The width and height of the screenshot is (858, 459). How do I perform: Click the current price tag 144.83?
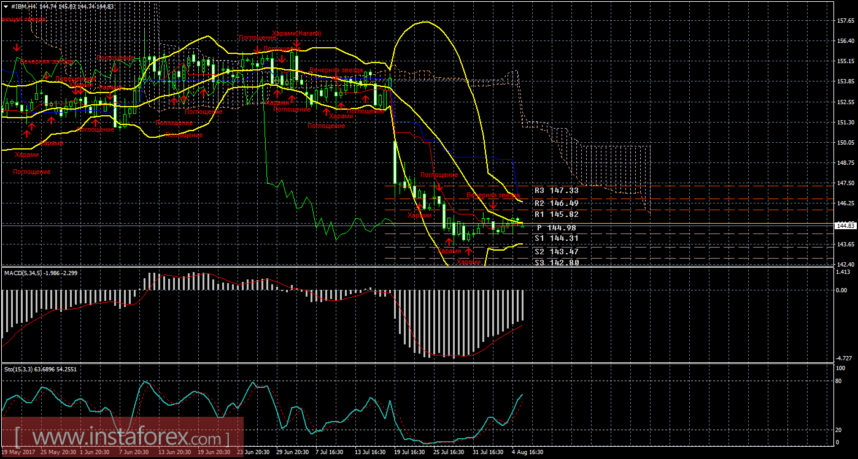coord(845,226)
